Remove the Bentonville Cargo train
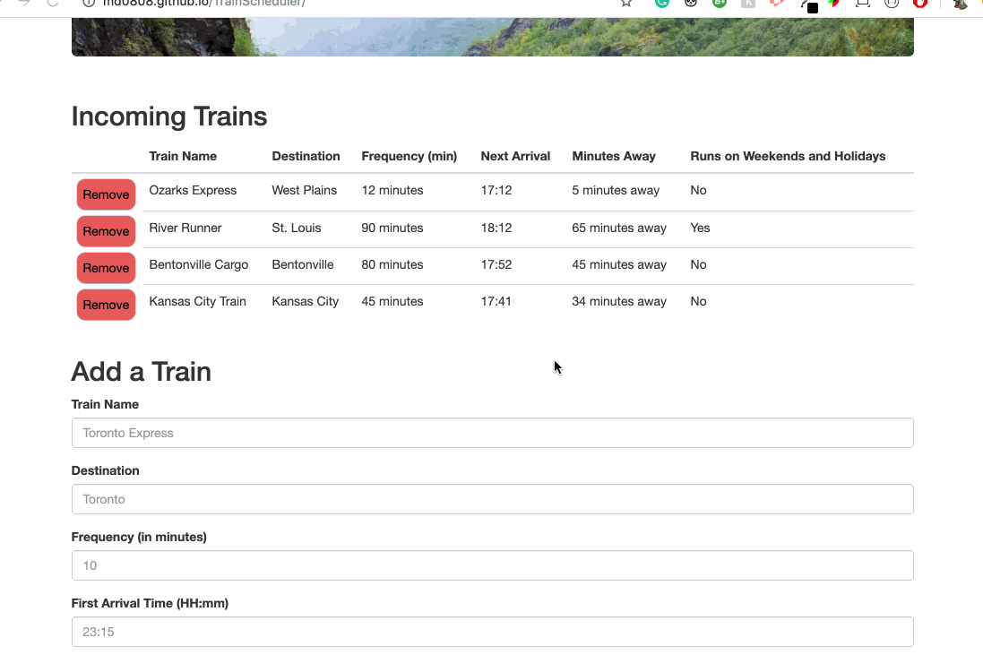Viewport: 983px width, 655px height. click(106, 268)
